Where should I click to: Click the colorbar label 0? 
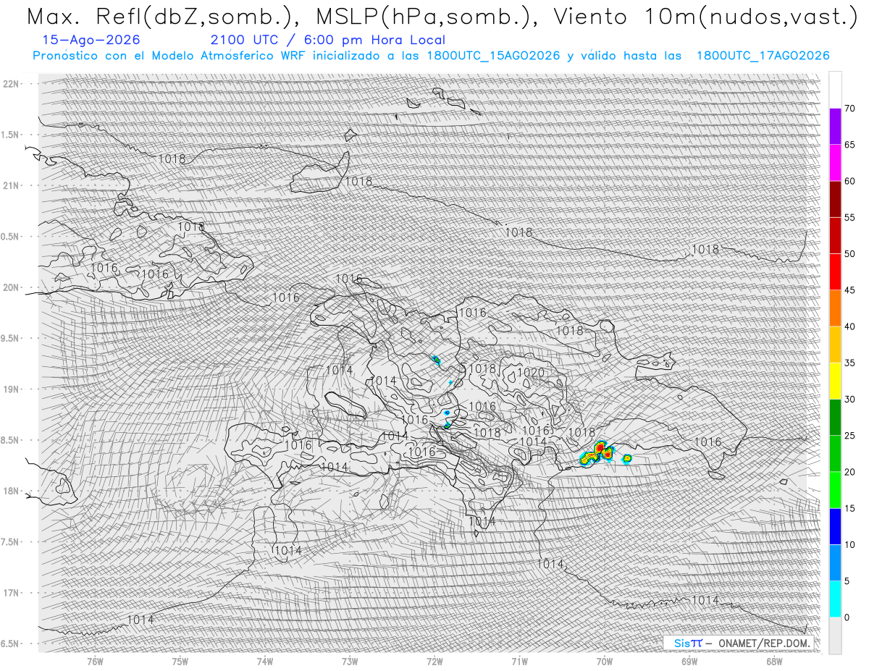click(847, 617)
